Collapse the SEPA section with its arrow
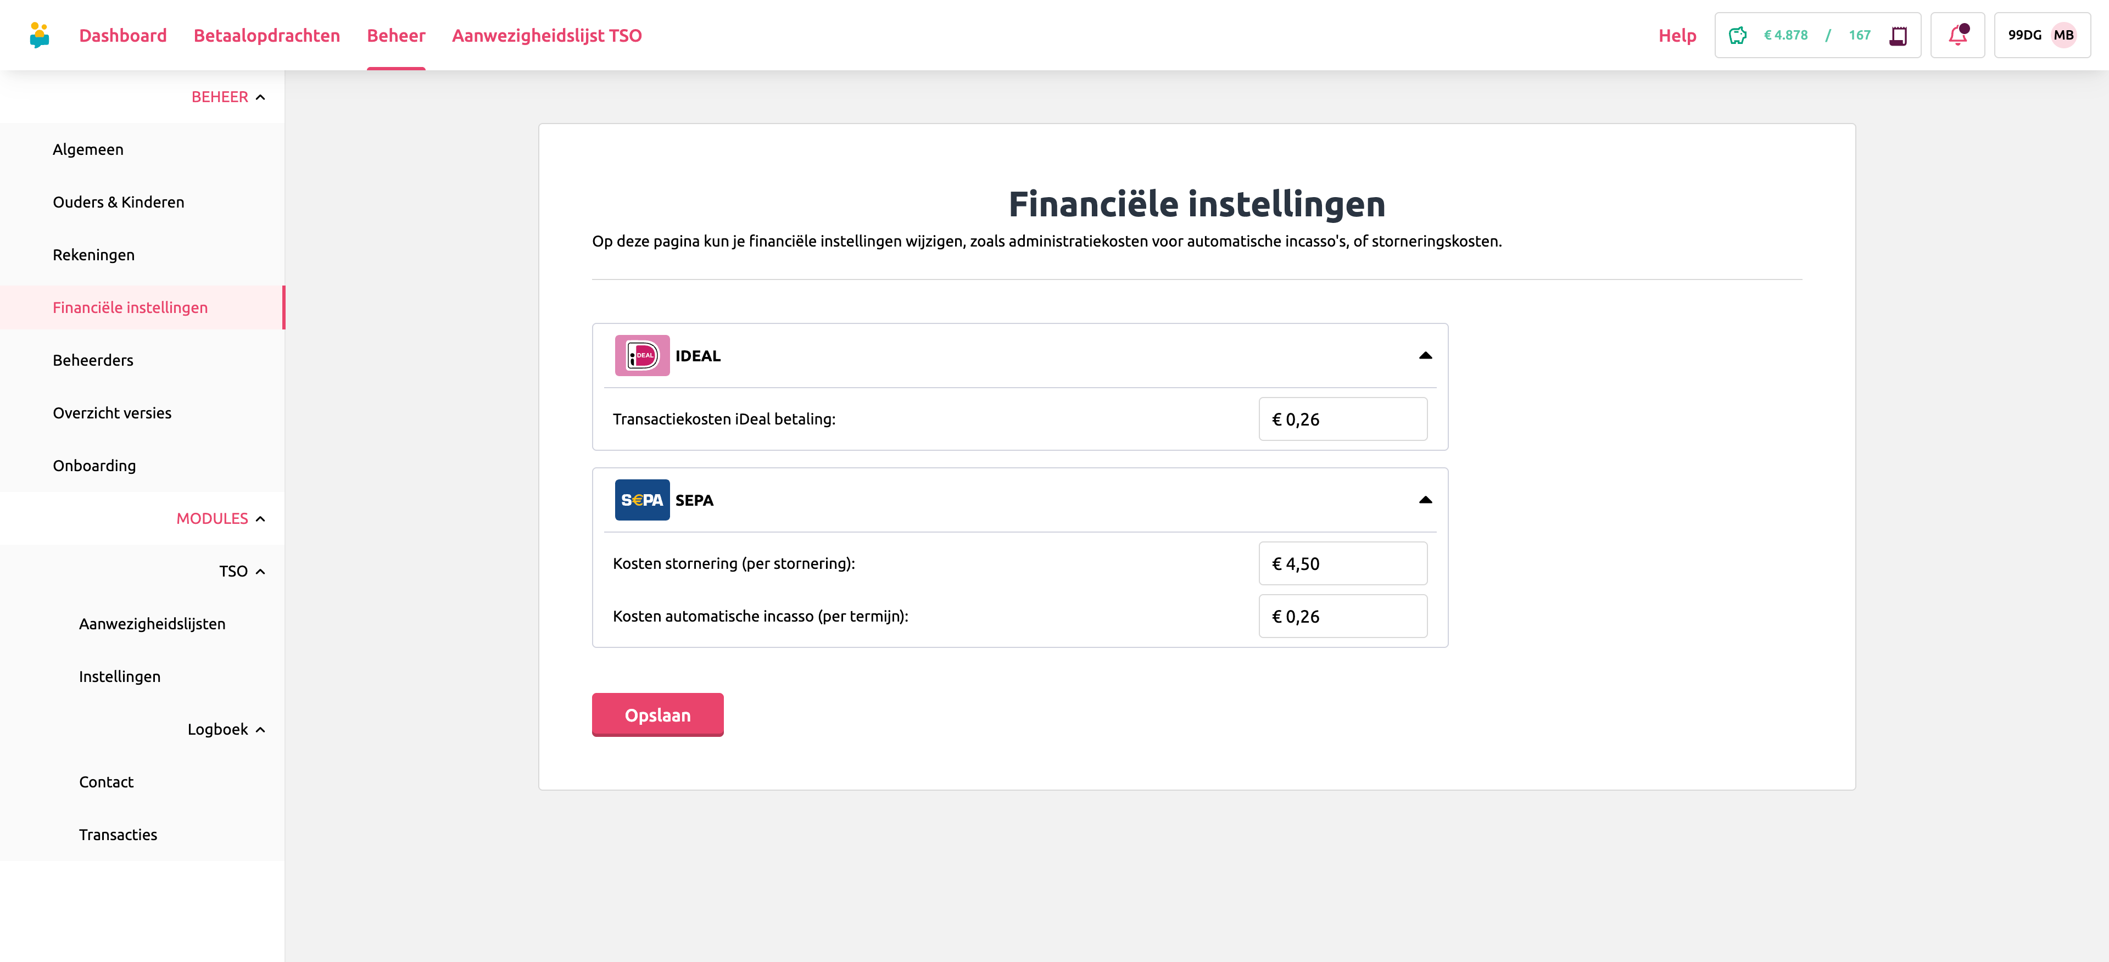The width and height of the screenshot is (2109, 962). click(1425, 500)
